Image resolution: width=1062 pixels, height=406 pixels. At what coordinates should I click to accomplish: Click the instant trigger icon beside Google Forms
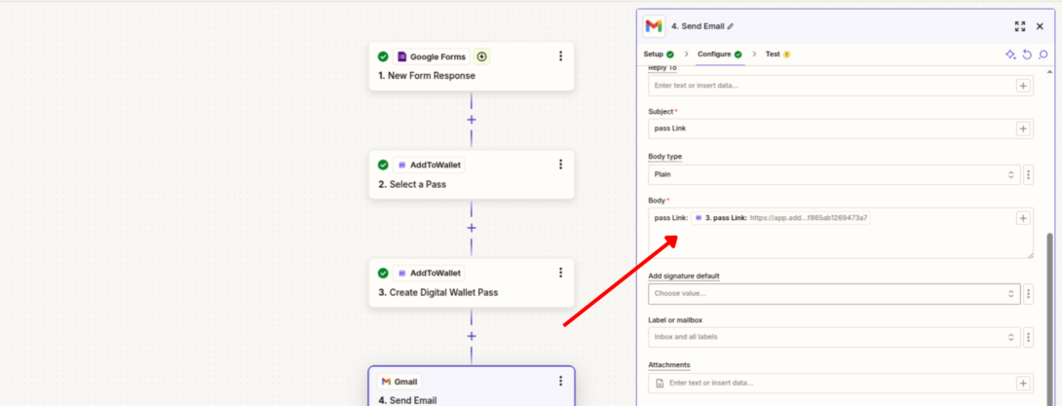point(482,56)
